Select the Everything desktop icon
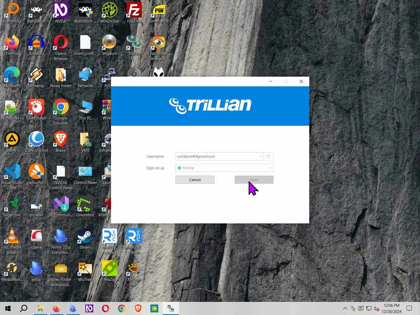The image size is (420, 315). (x=12, y=13)
